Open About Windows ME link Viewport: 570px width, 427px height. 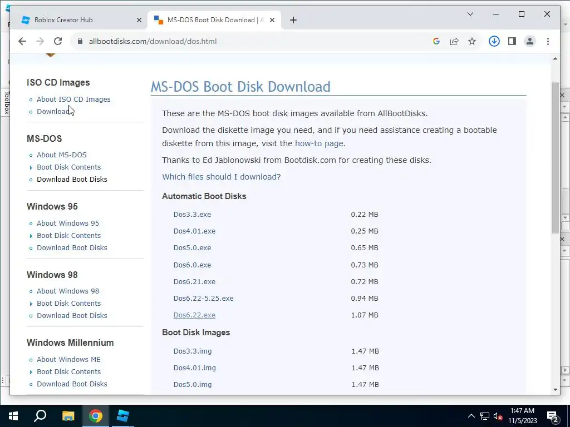click(x=68, y=360)
